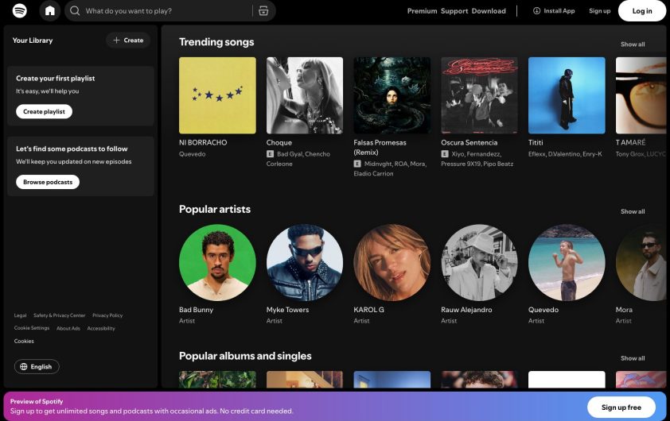
Task: Click the Install App download icon
Action: click(x=536, y=11)
